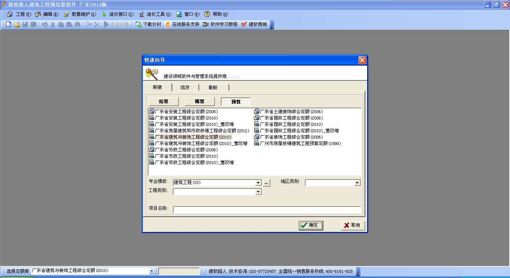Viewport: 510px width, 278px height.
Task: Click the 项目名称 input field
Action: tap(267, 210)
